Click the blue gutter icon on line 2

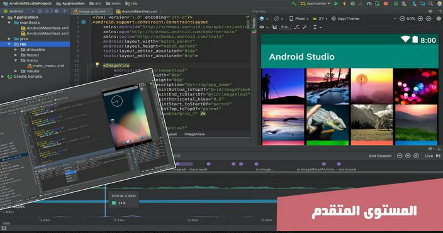point(84,22)
